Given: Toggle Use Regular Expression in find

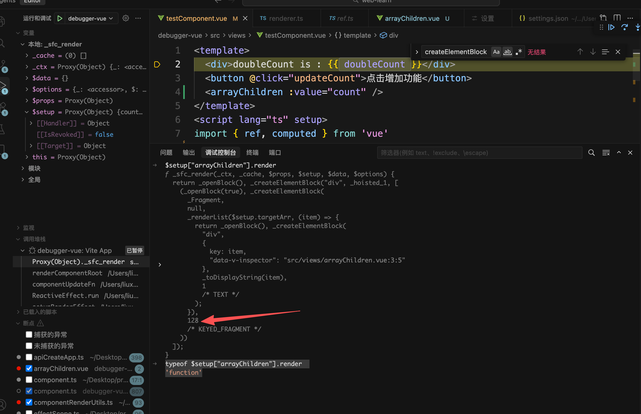Looking at the screenshot, I should point(518,52).
